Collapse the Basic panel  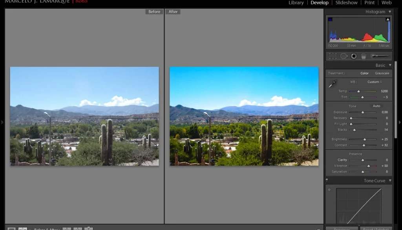pyautogui.click(x=390, y=65)
